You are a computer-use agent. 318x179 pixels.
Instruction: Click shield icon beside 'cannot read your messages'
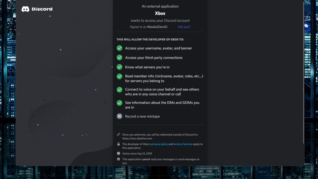click(118, 159)
